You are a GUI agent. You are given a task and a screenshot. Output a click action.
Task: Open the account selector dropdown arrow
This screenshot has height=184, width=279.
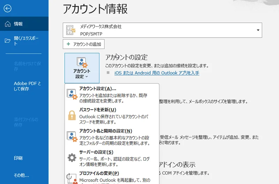click(x=258, y=30)
